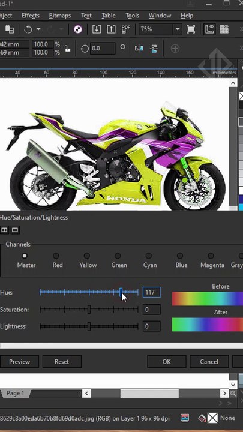
Task: Click the Fill bucket icon in status bar
Action: click(x=202, y=418)
